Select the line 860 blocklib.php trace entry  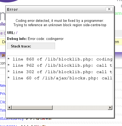[x=60, y=59]
